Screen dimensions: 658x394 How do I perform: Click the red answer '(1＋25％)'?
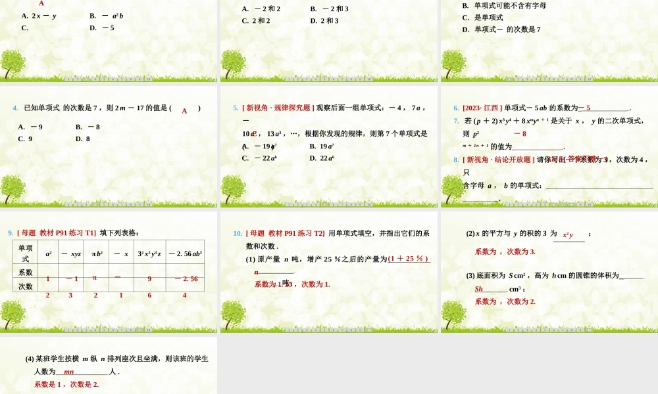click(x=409, y=259)
